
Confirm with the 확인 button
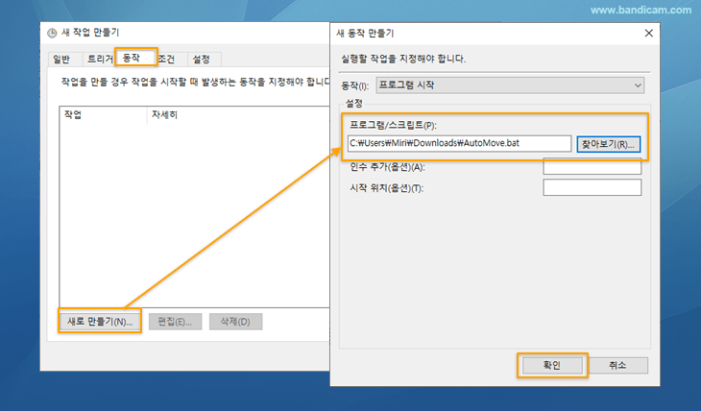click(552, 365)
